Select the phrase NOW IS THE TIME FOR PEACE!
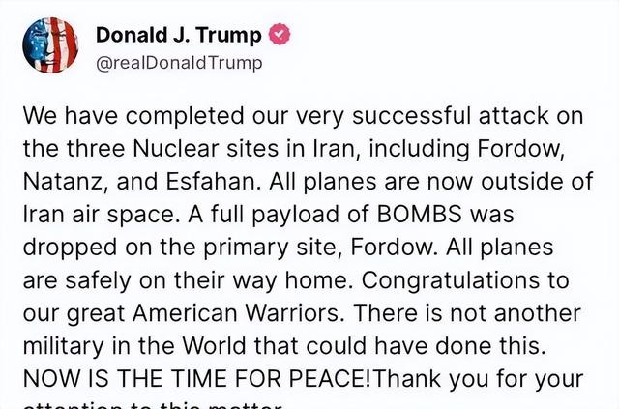 click(x=197, y=379)
